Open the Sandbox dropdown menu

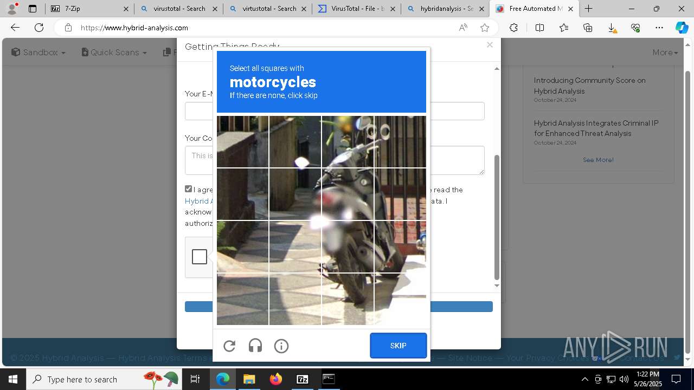pos(38,52)
